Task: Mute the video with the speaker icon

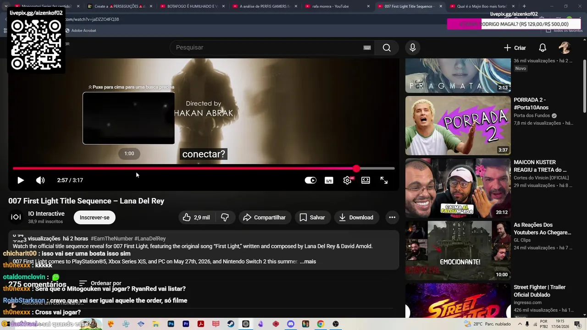Action: [40, 180]
